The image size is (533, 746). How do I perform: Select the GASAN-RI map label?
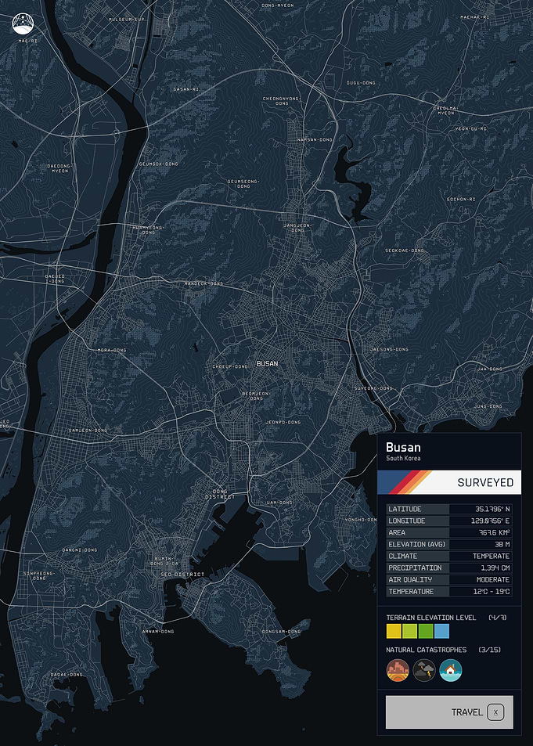186,89
